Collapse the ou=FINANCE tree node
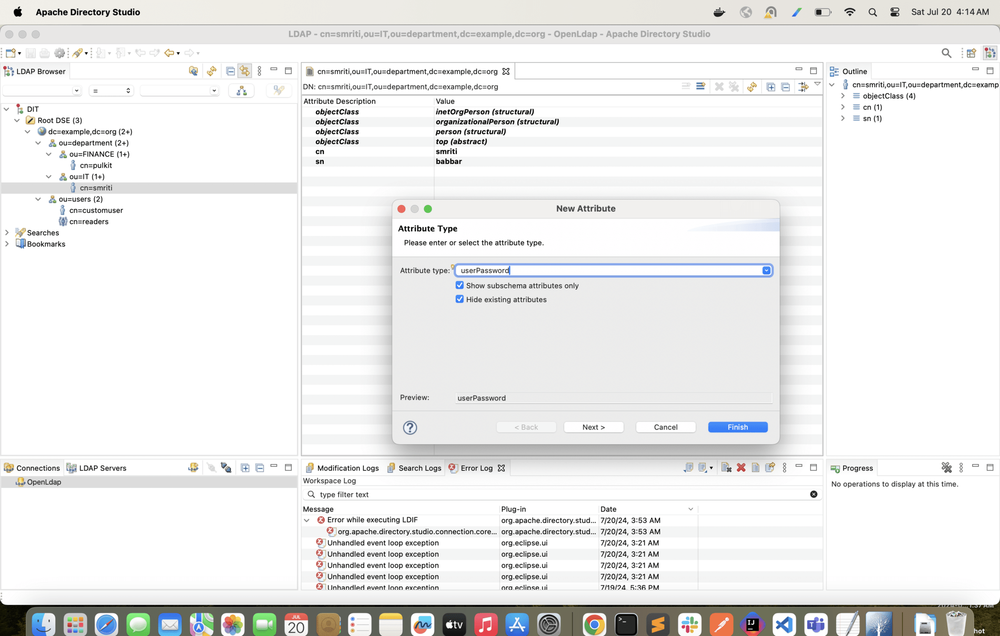The height and width of the screenshot is (636, 1000). (x=49, y=154)
